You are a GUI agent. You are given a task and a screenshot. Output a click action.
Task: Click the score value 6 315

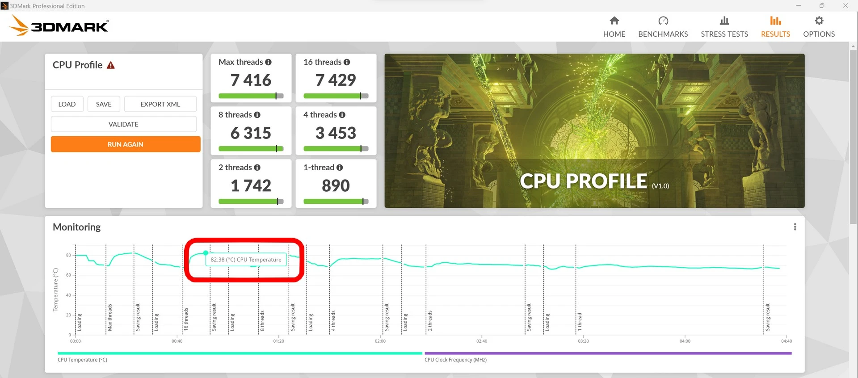[251, 133]
